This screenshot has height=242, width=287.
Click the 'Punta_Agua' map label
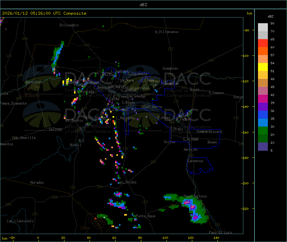point(145,216)
